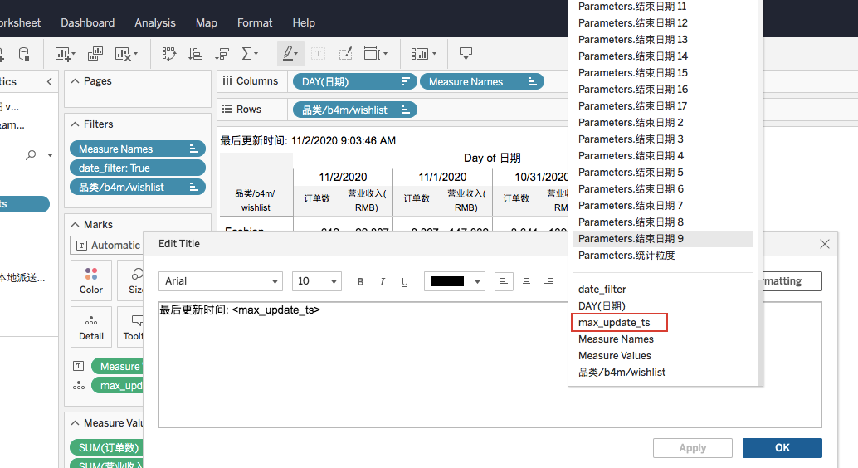Collapse the Filters card
This screenshot has width=858, height=468.
point(75,124)
